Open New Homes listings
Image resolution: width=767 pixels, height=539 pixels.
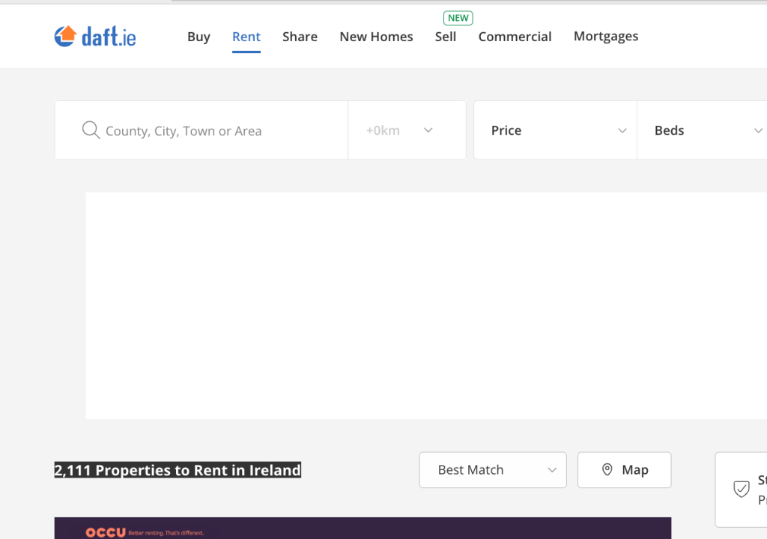(376, 37)
